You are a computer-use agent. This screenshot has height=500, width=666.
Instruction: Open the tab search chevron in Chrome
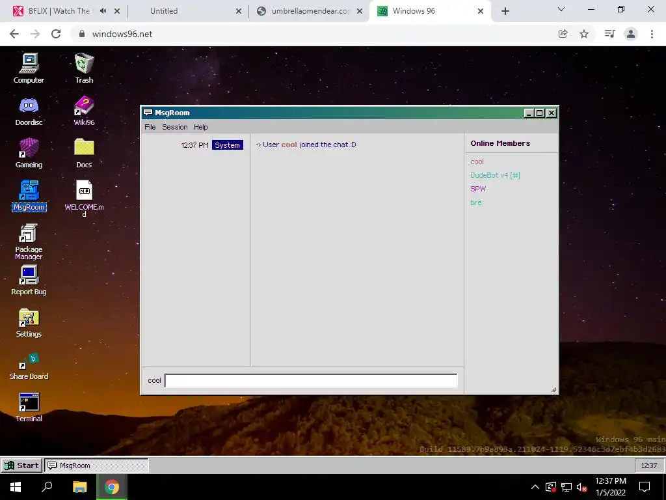pos(561,9)
